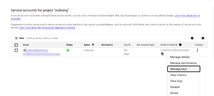
Task: Click the Email column header
Action: click(x=26, y=45)
